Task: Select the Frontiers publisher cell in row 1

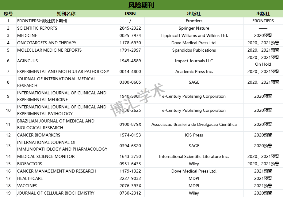Action: (194, 21)
